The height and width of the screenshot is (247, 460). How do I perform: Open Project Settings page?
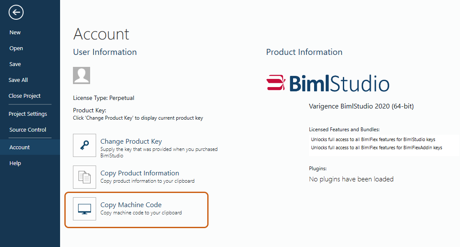tap(28, 114)
